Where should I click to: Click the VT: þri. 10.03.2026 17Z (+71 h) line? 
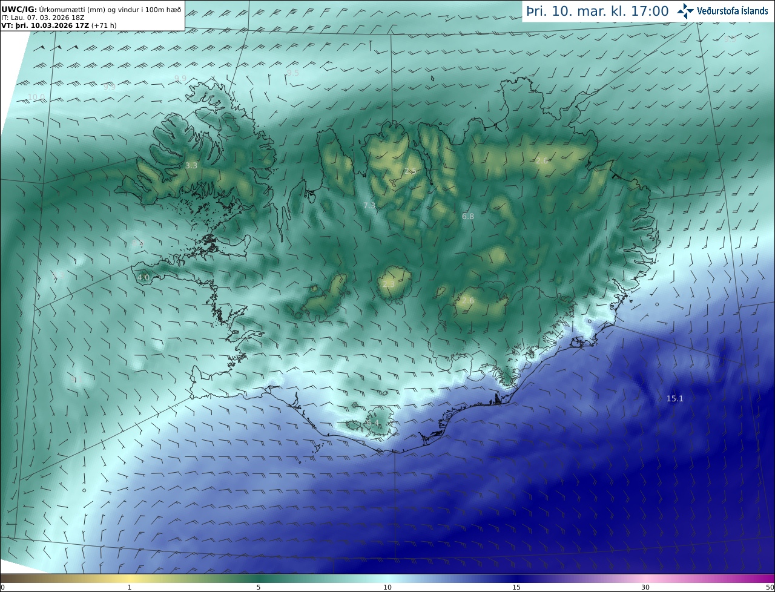pyautogui.click(x=59, y=25)
